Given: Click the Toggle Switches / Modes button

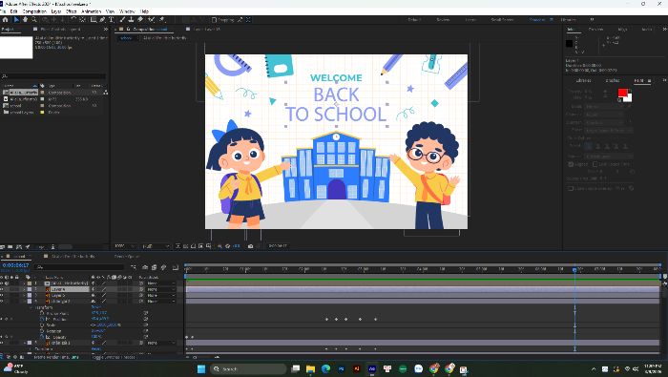Looking at the screenshot, I should point(115,357).
